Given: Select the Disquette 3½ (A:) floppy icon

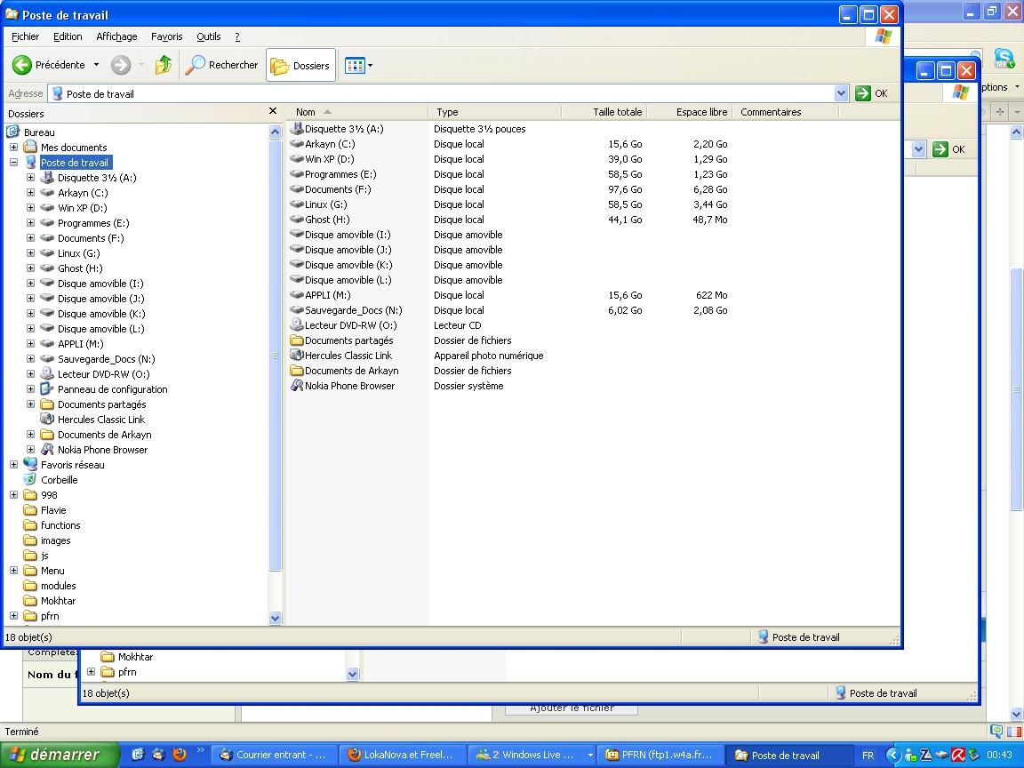Looking at the screenshot, I should (x=298, y=129).
